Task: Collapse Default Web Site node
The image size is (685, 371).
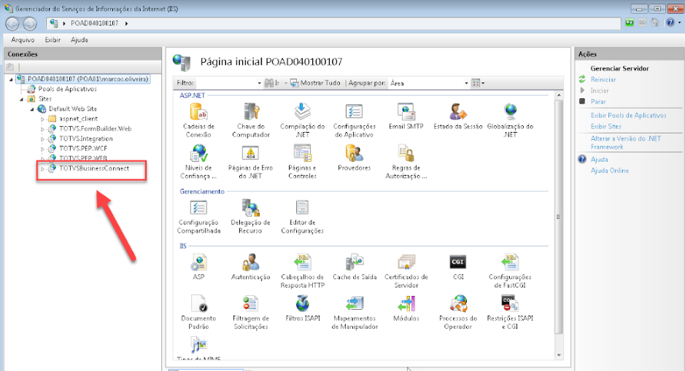Action: point(32,109)
